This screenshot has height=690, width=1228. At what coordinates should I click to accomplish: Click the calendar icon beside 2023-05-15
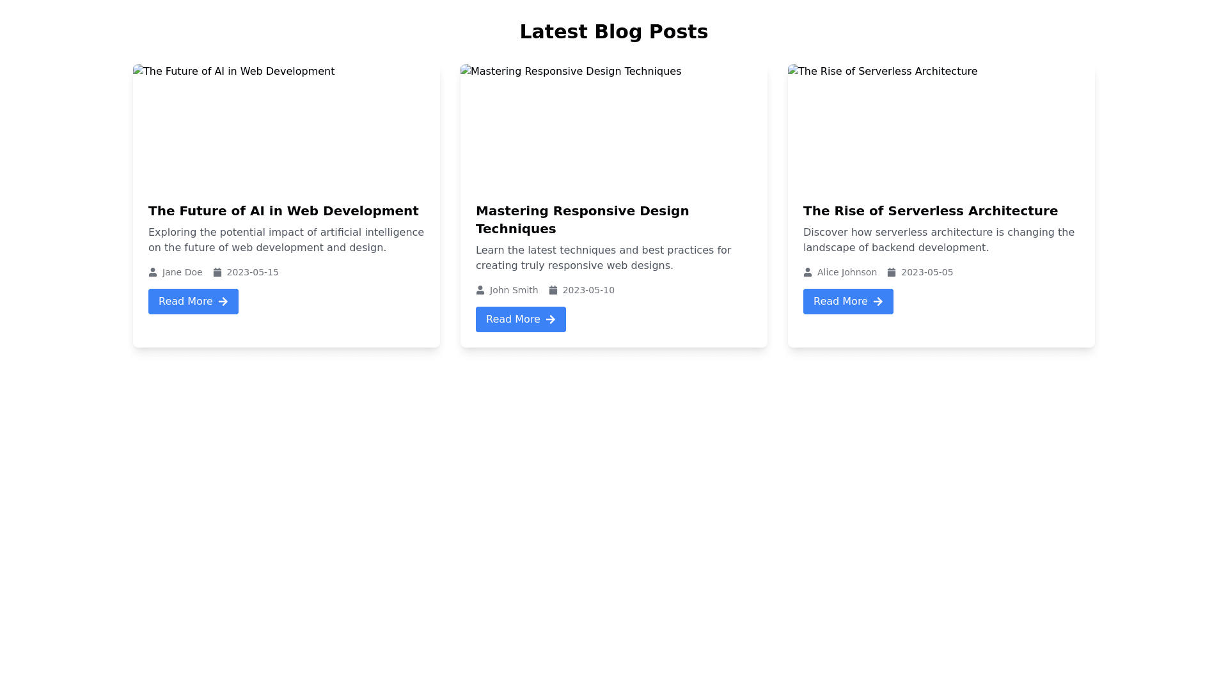217,272
